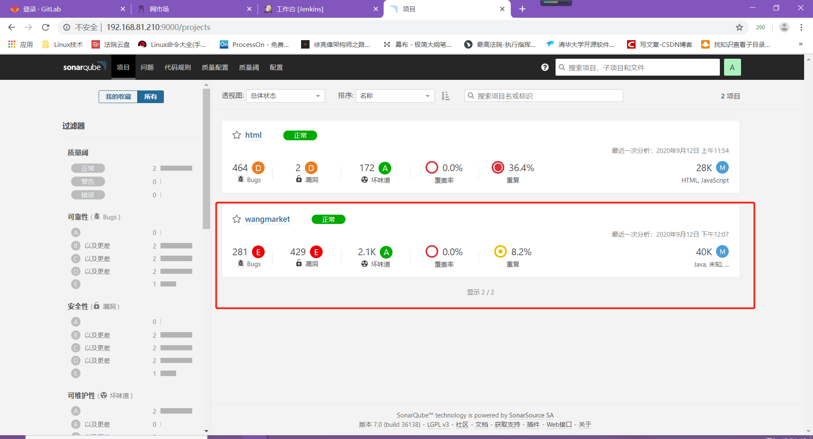813x439 pixels.
Task: Switch to the 工作台 [Jenkins] browser tab
Action: 319,9
